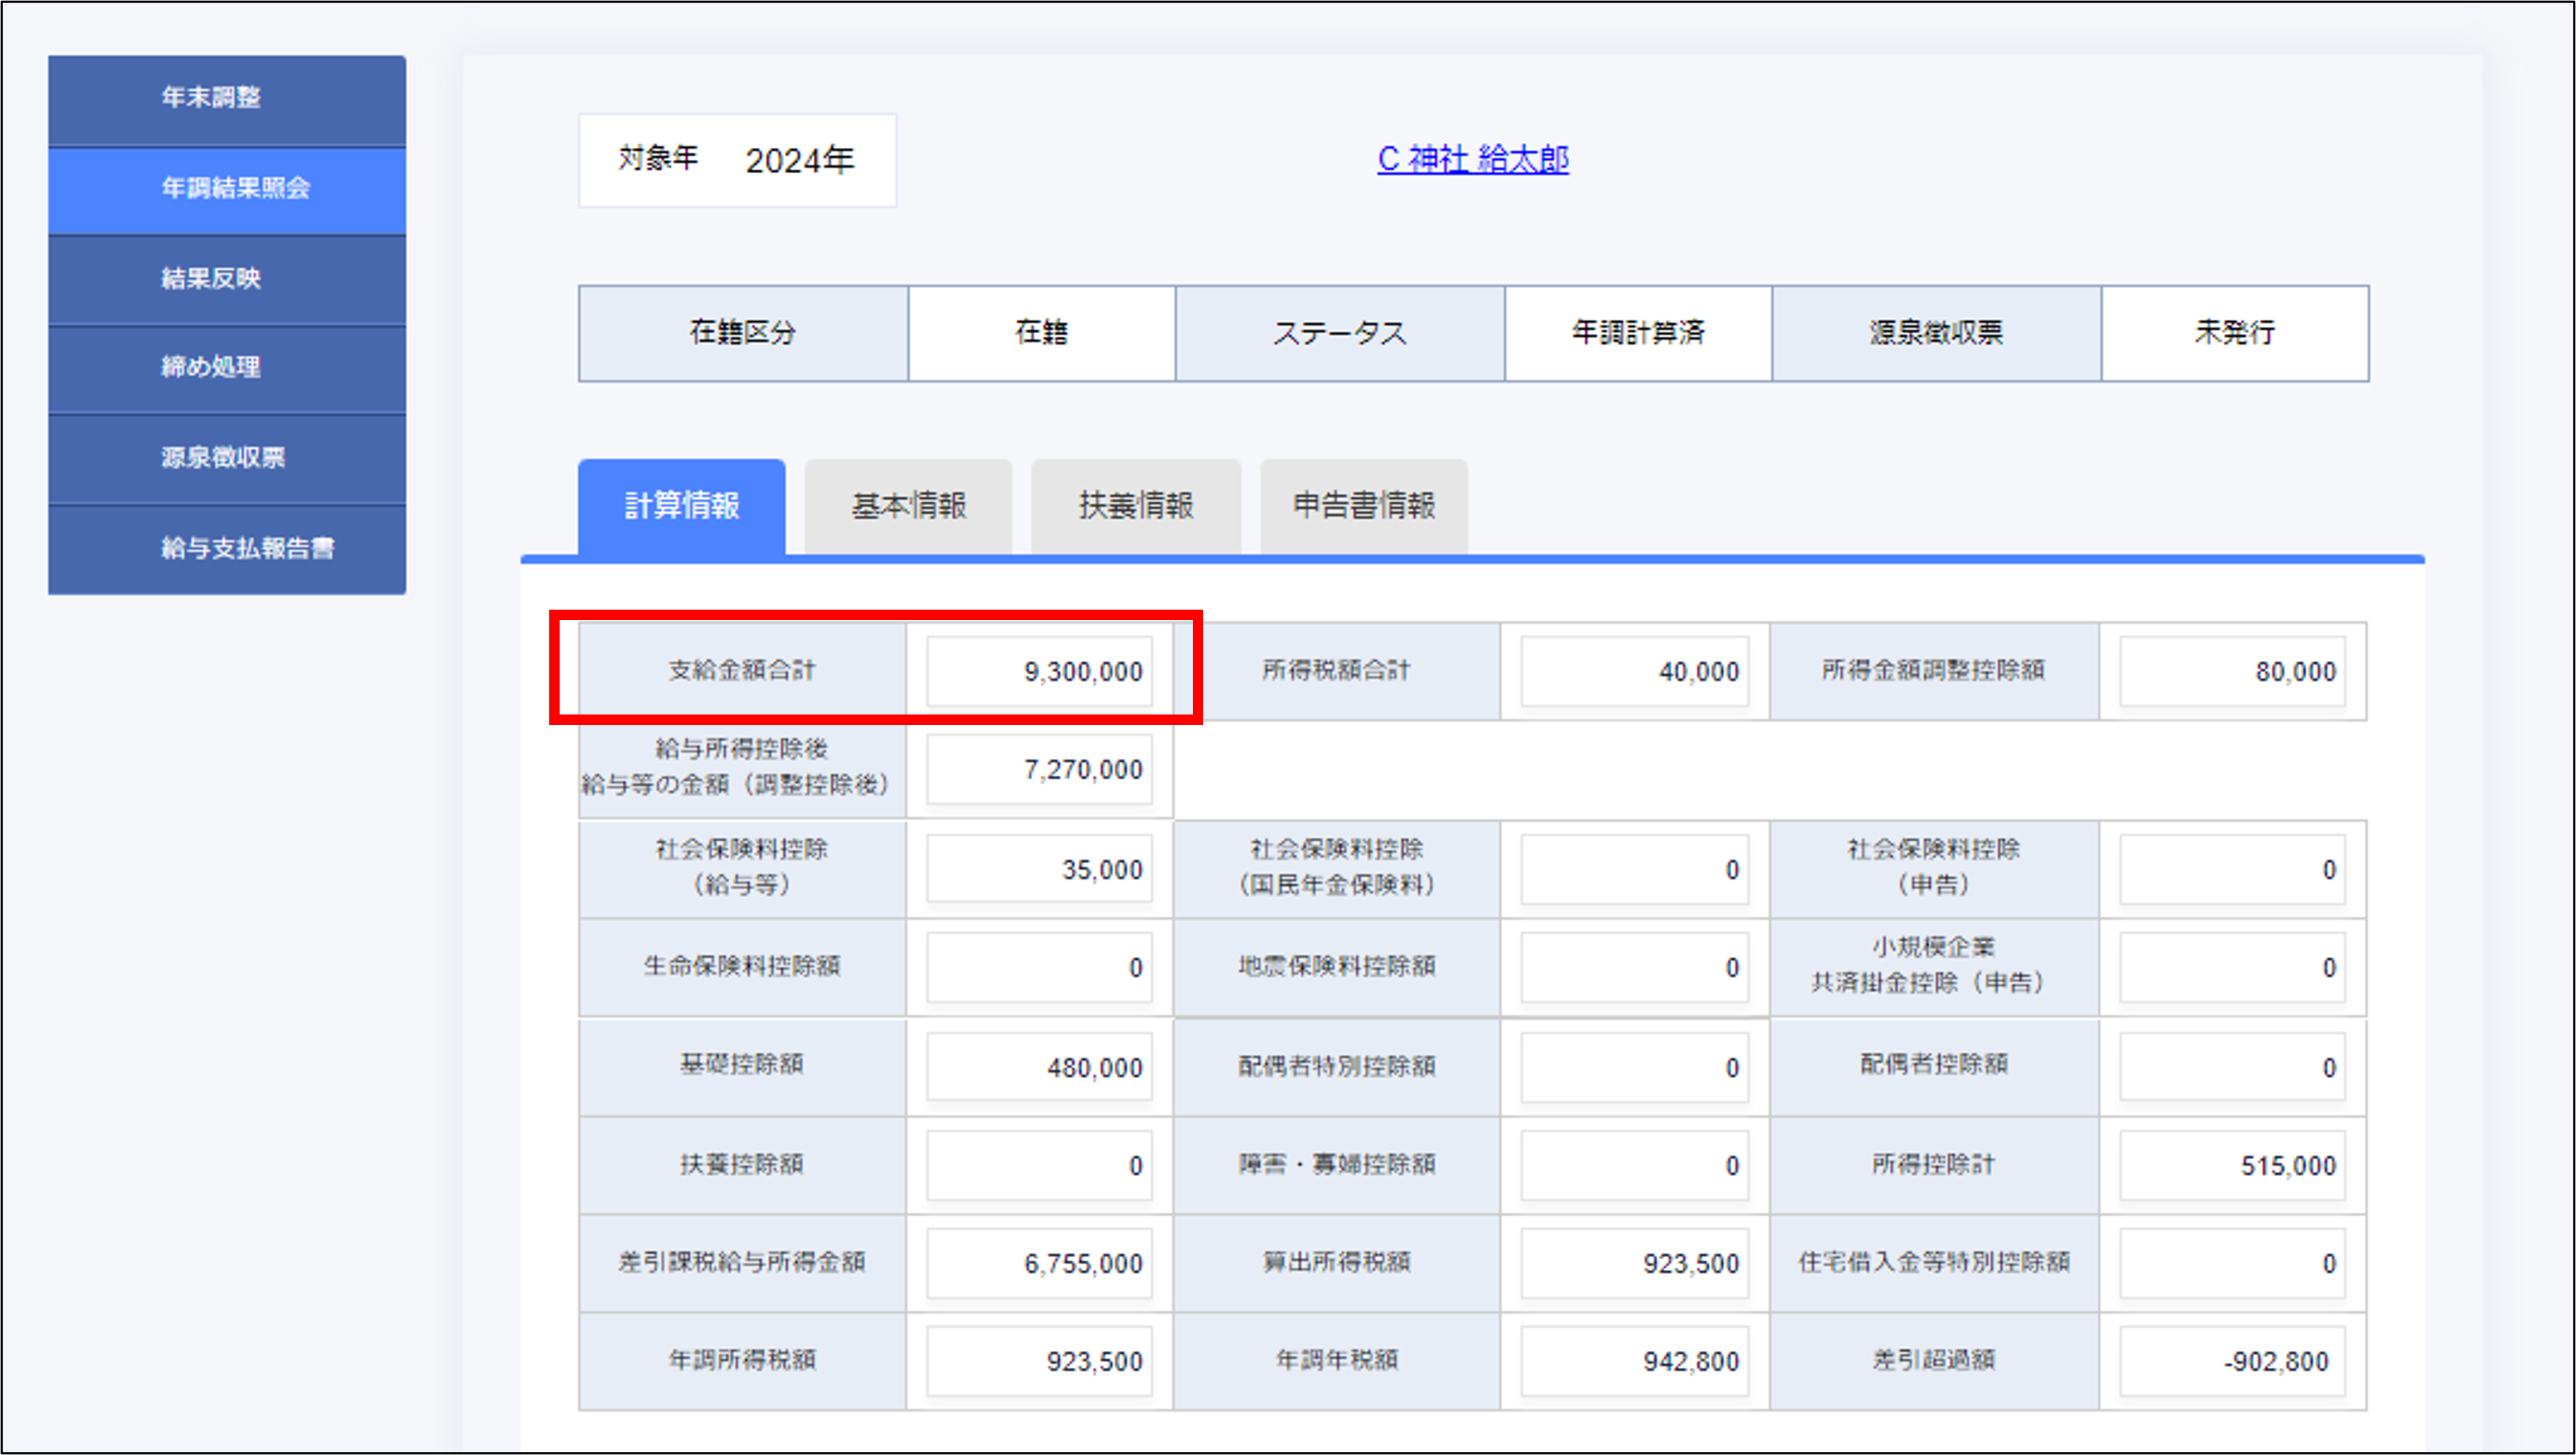The height and width of the screenshot is (1455, 2576).
Task: Click the 所得控除計 label
Action: click(x=1933, y=1165)
